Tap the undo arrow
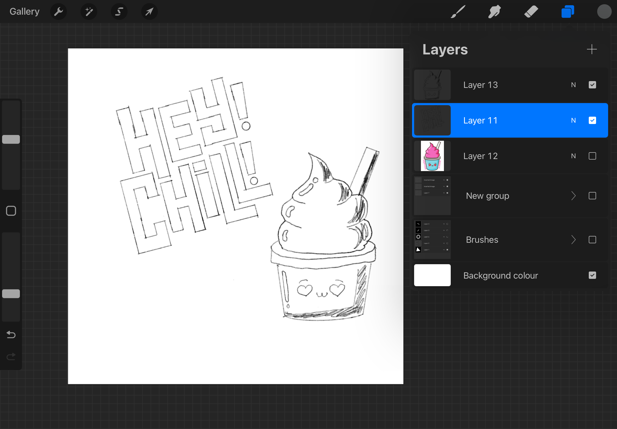 click(x=11, y=334)
